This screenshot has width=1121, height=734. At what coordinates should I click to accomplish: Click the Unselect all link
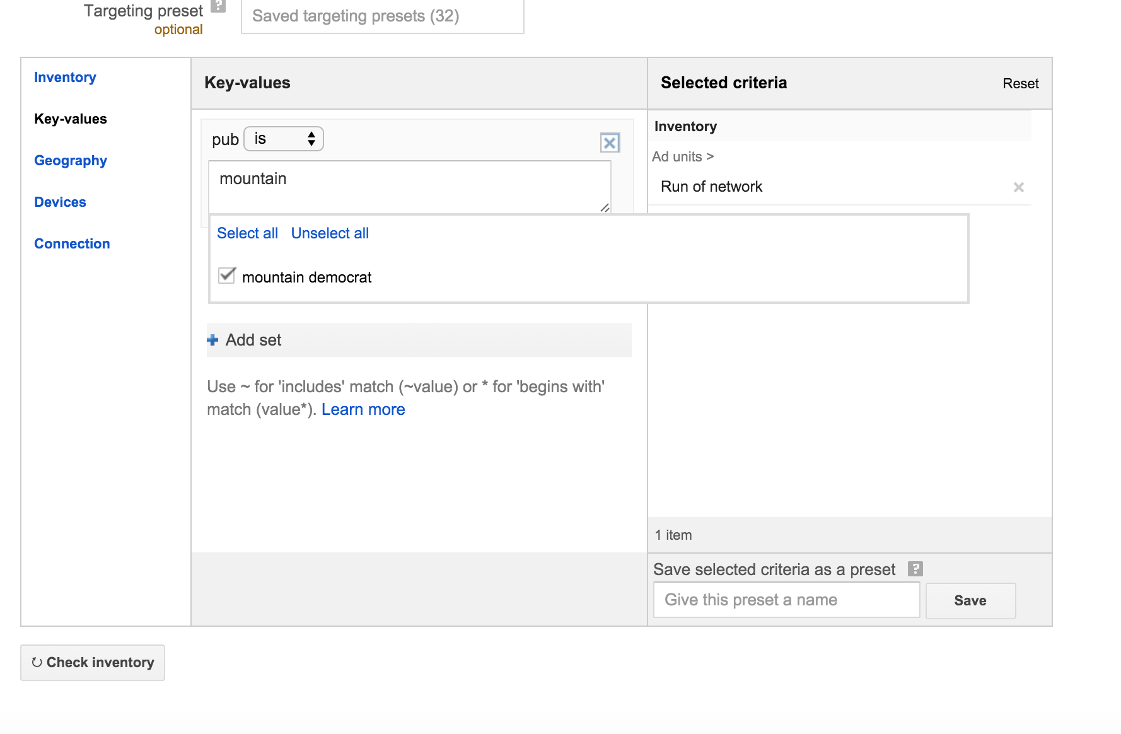(x=330, y=233)
